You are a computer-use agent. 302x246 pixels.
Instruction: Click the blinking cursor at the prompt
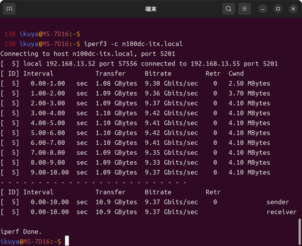pos(67,241)
